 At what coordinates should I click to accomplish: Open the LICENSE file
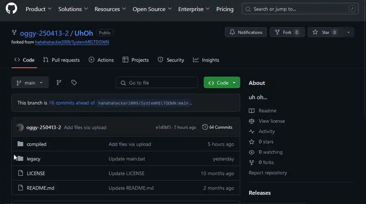36,173
